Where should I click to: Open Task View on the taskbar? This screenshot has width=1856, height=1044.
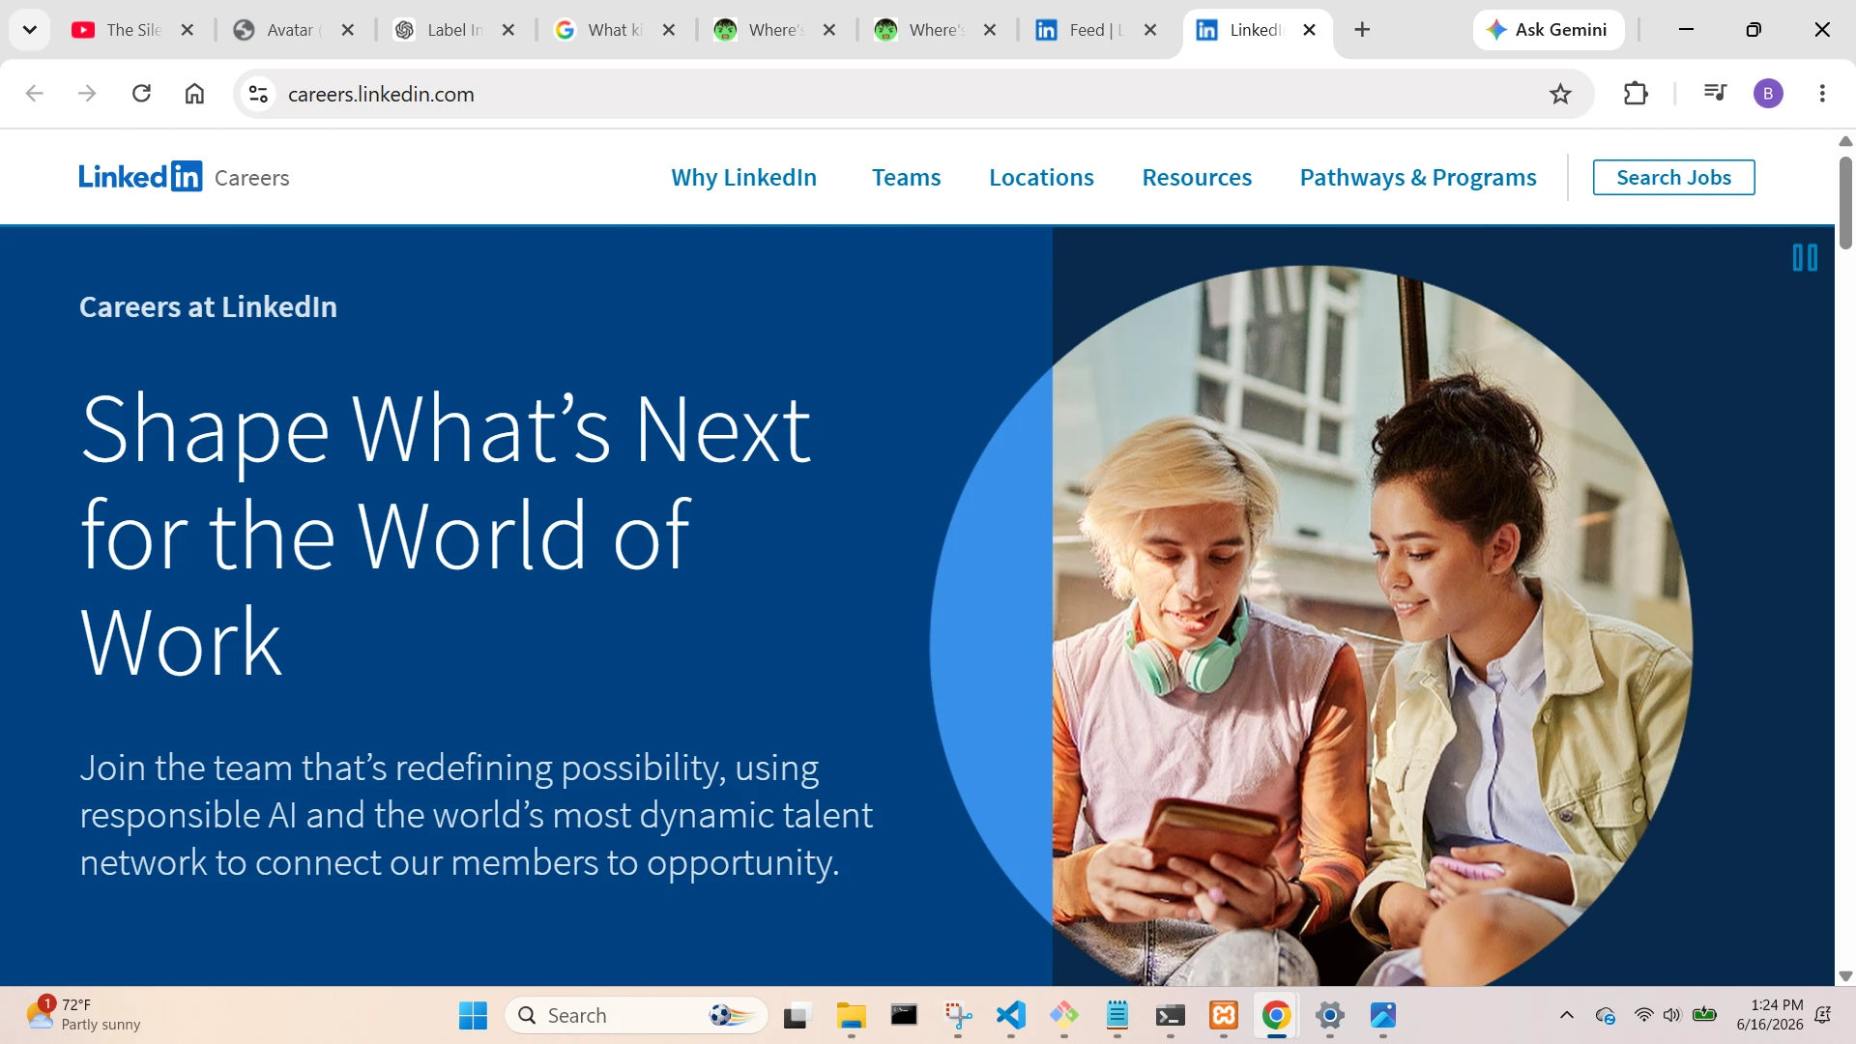pos(796,1015)
